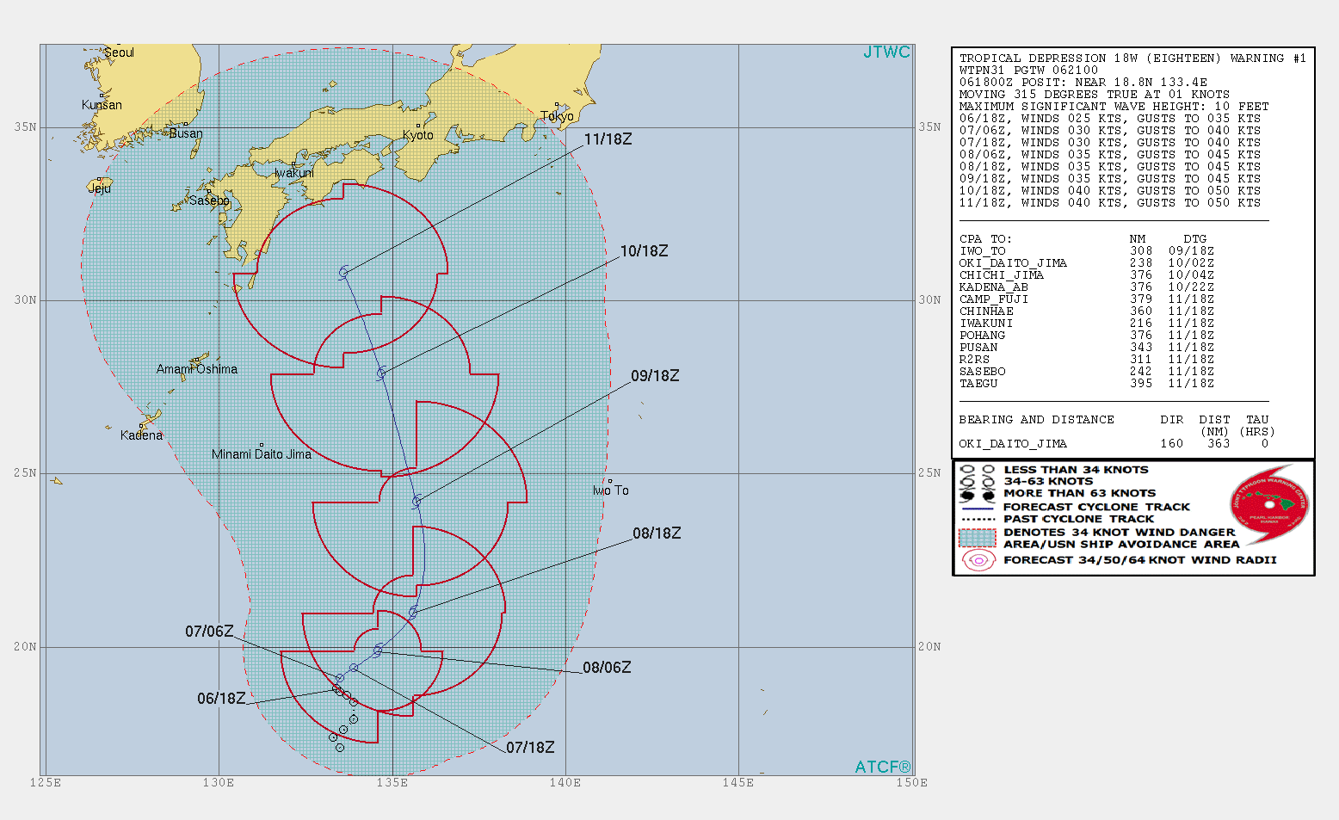The height and width of the screenshot is (820, 1339).
Task: Click the map label '11/18Z' near Tokyo
Action: coord(608,139)
